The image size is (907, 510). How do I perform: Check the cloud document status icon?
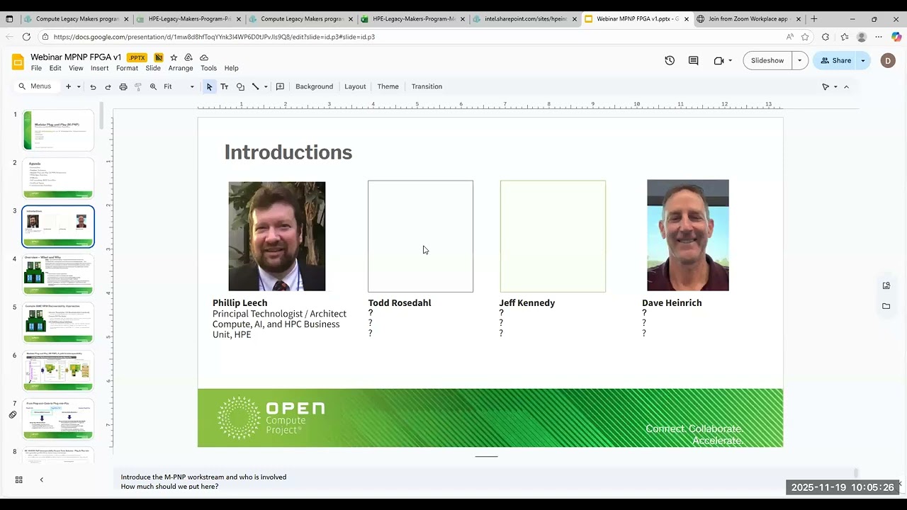(204, 57)
